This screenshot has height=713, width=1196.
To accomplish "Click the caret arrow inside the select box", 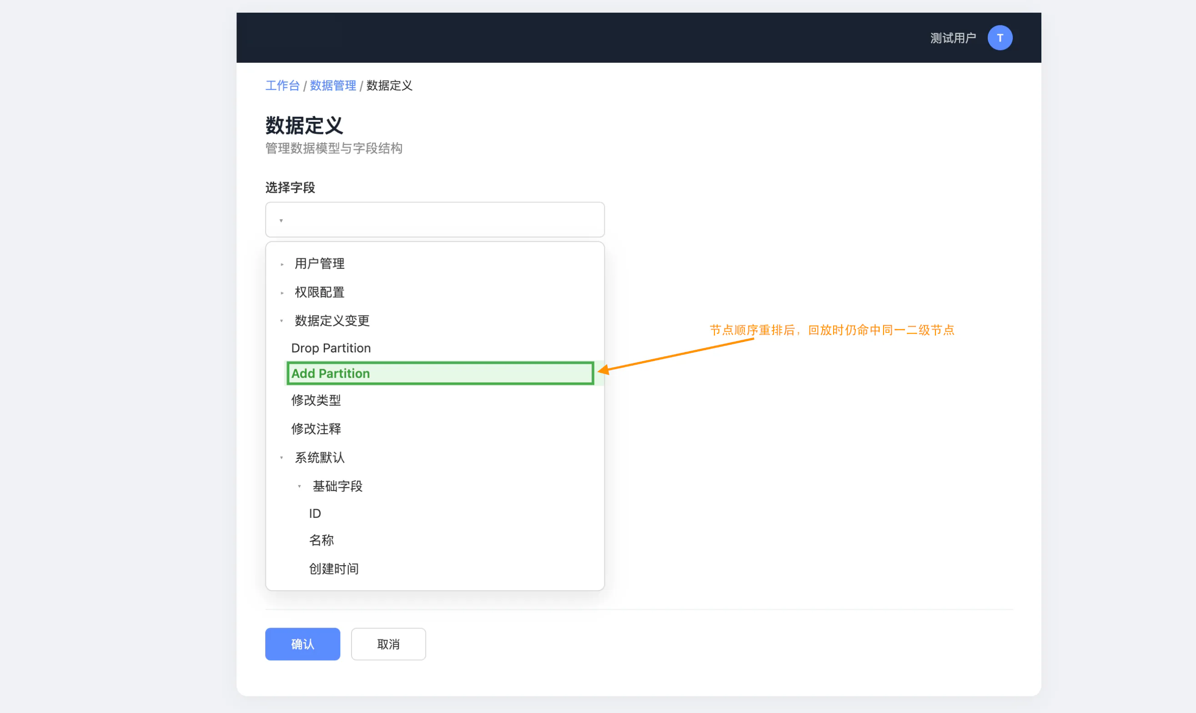I will click(x=281, y=221).
